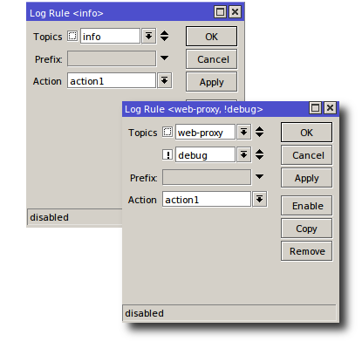Screen dimensions: 362x362
Task: Click Cancel in the web-proxy rule window
Action: pos(307,155)
